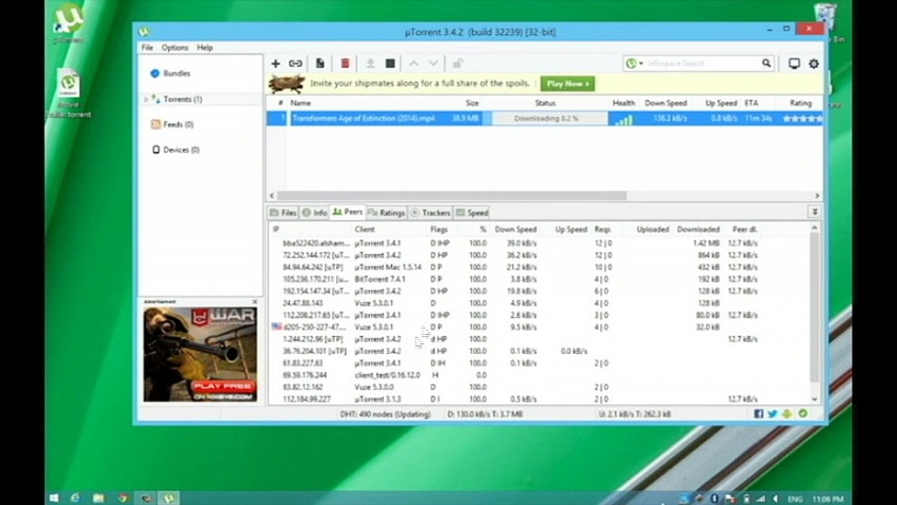This screenshot has width=897, height=505.
Task: Click the green network OK status icon
Action: coord(802,414)
